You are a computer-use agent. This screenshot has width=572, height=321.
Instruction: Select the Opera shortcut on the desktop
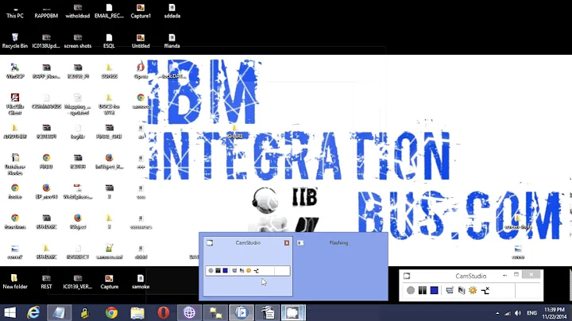click(x=141, y=72)
